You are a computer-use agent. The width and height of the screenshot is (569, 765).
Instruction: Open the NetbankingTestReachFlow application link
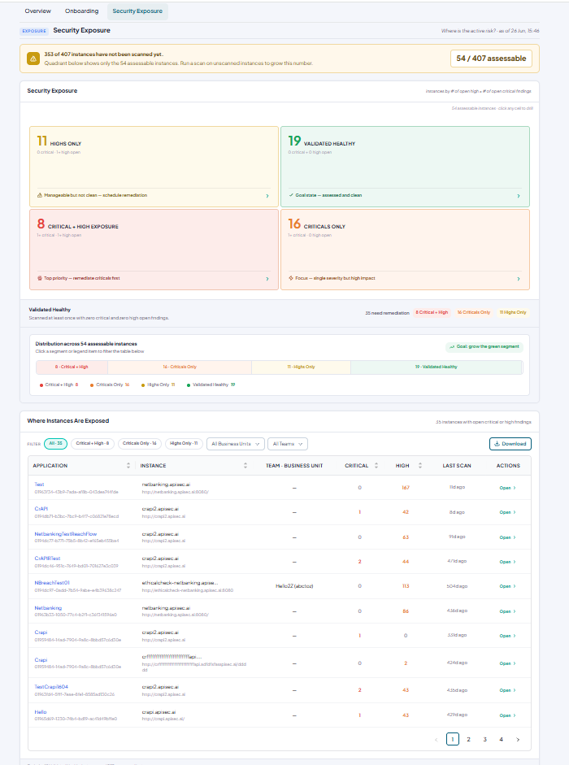(65, 534)
